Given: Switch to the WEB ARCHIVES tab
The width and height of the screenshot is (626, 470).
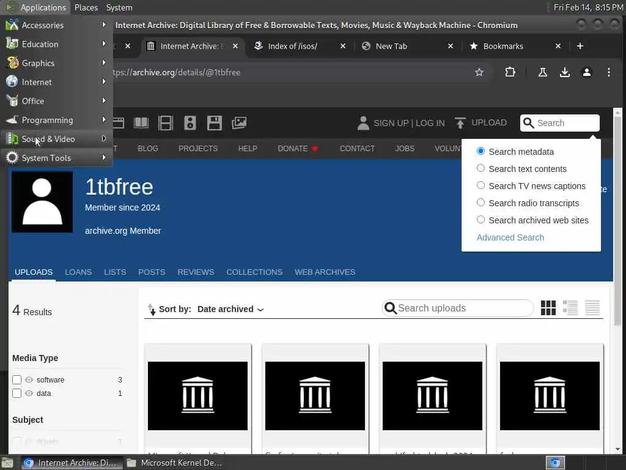Looking at the screenshot, I should [325, 272].
